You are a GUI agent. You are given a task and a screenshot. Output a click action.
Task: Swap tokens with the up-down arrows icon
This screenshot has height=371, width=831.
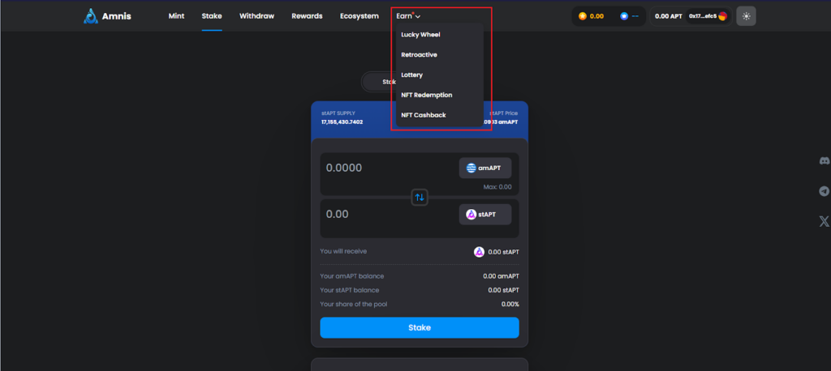click(420, 198)
